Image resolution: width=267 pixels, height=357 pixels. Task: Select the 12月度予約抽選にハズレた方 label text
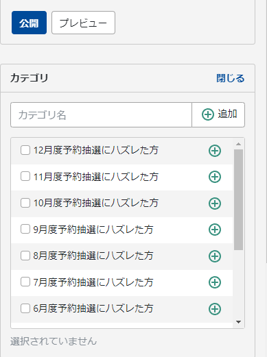pyautogui.click(x=96, y=150)
